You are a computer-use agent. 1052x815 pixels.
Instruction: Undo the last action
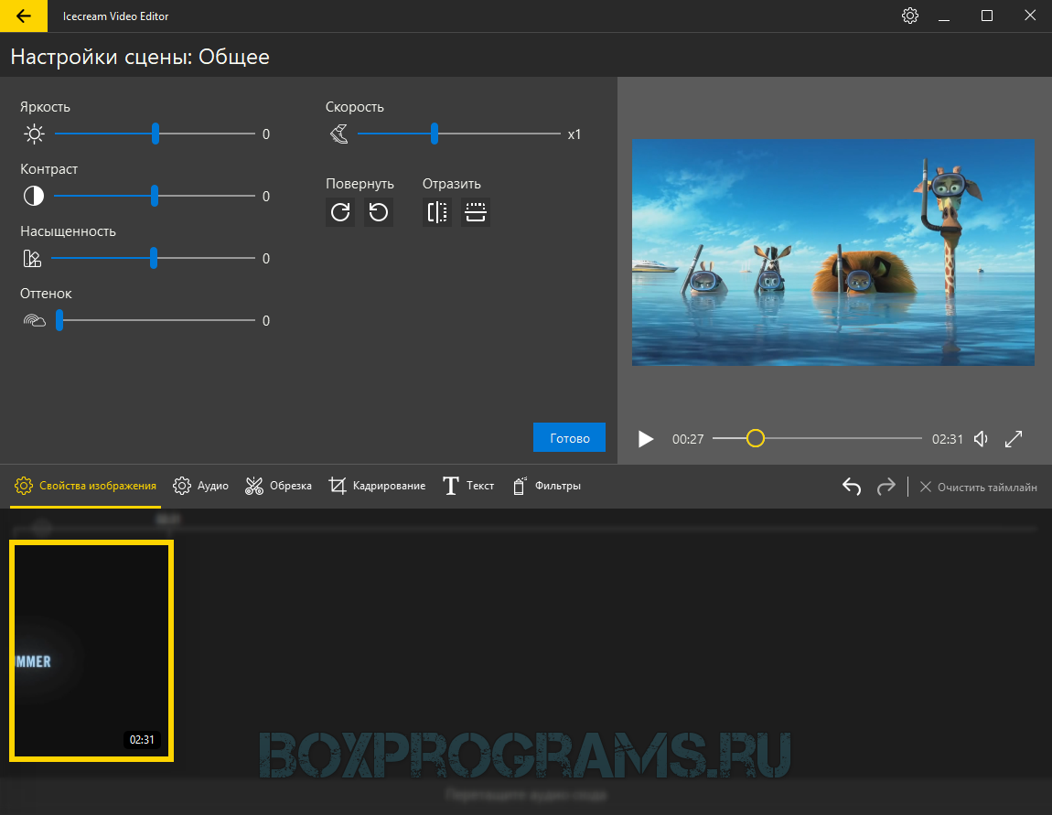[x=852, y=487]
